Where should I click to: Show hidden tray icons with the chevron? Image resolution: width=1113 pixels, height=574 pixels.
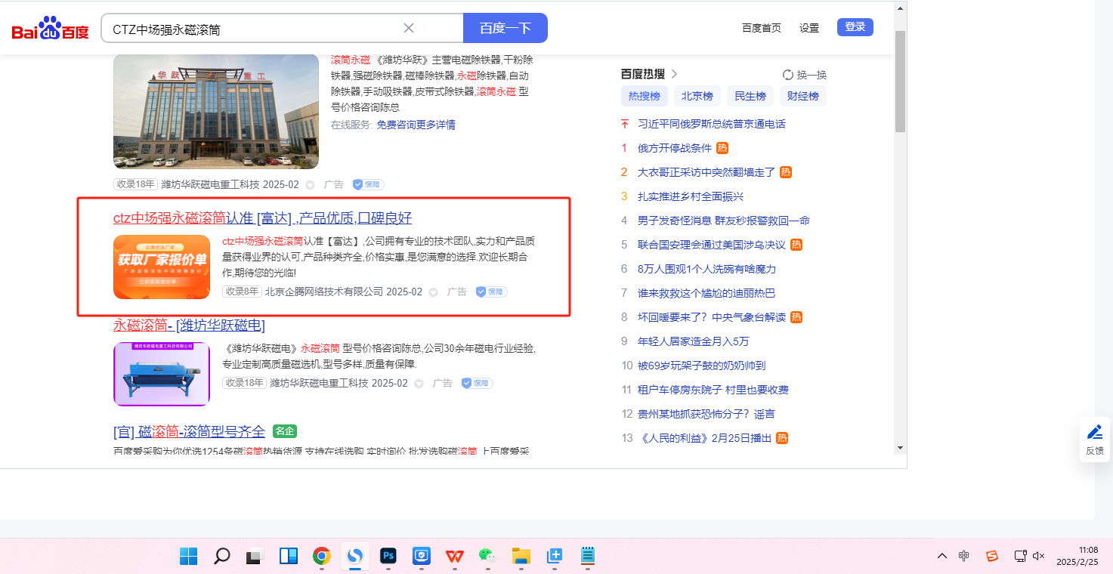pyautogui.click(x=941, y=556)
